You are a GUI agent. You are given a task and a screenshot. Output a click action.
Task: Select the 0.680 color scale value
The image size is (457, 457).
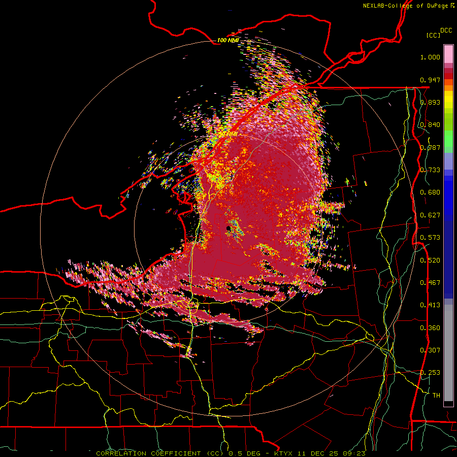[430, 192]
